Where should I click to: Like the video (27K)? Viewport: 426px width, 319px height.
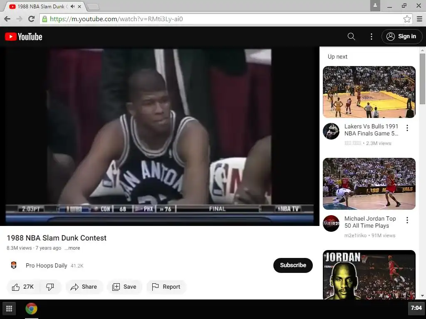point(23,287)
